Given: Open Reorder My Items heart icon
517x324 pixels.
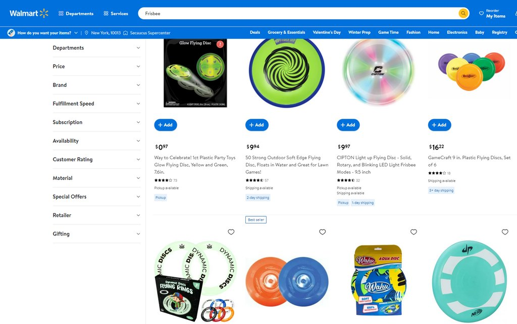Looking at the screenshot, I should (481, 14).
